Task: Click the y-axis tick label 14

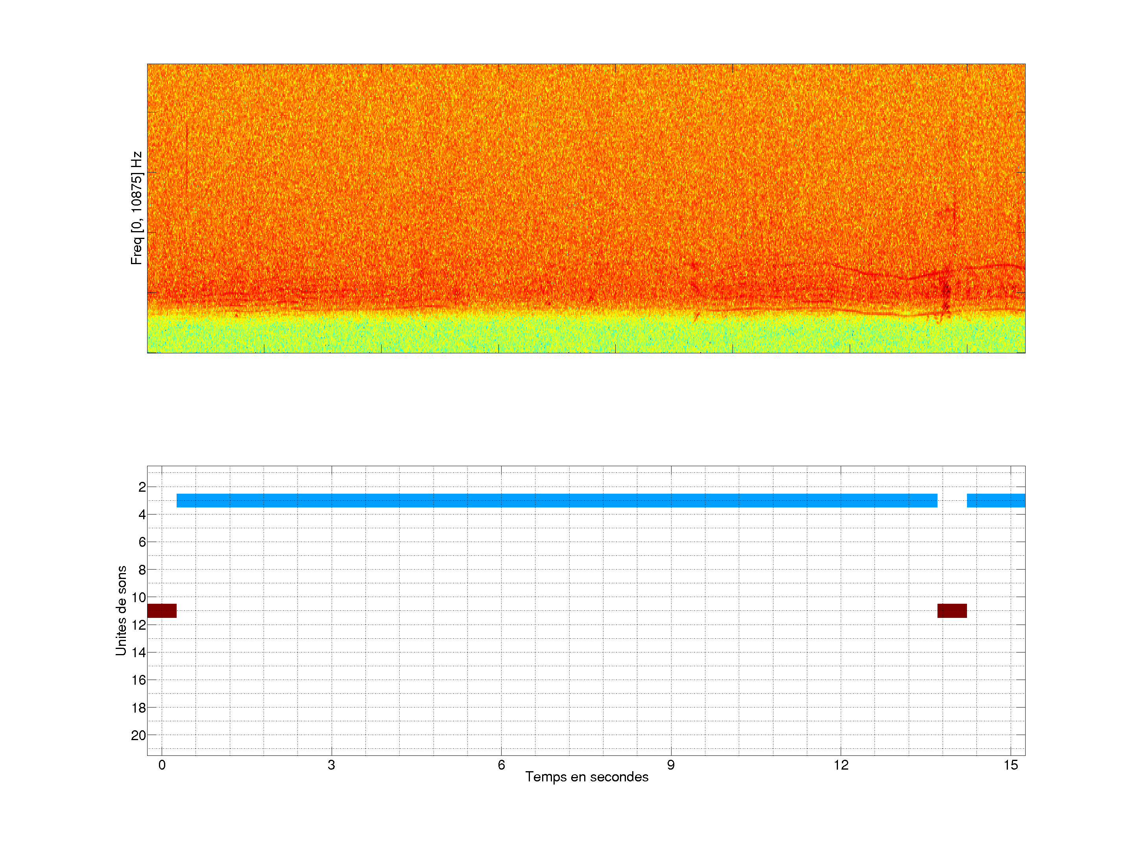Action: [138, 652]
